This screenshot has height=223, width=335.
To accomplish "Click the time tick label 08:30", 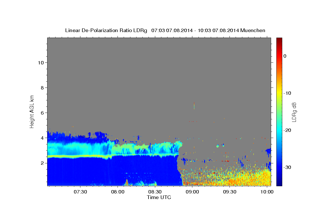I will 155,192.
